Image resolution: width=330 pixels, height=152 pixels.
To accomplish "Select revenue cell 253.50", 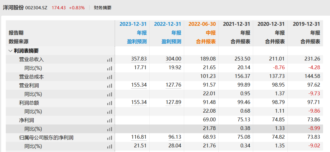I will 242,59.
